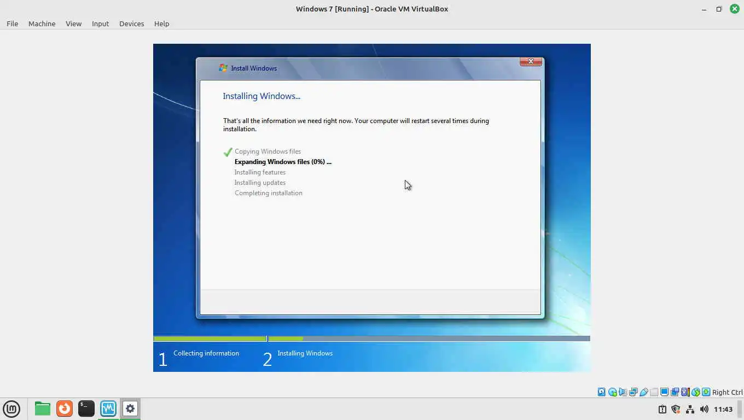Click the CPU virtualization indicator icon
The height and width of the screenshot is (420, 744).
(685, 392)
